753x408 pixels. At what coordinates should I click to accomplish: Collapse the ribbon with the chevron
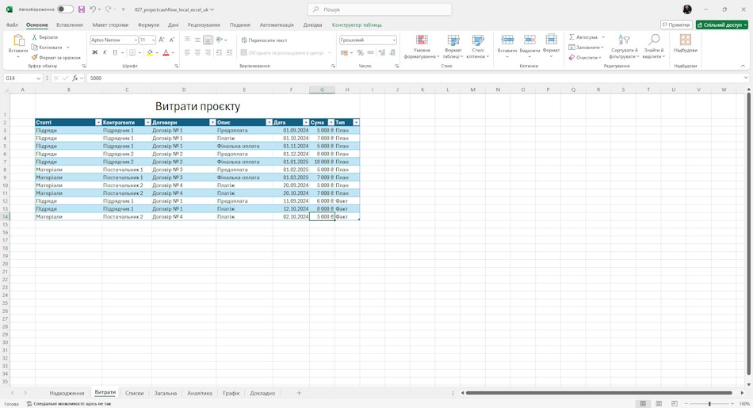pyautogui.click(x=743, y=66)
